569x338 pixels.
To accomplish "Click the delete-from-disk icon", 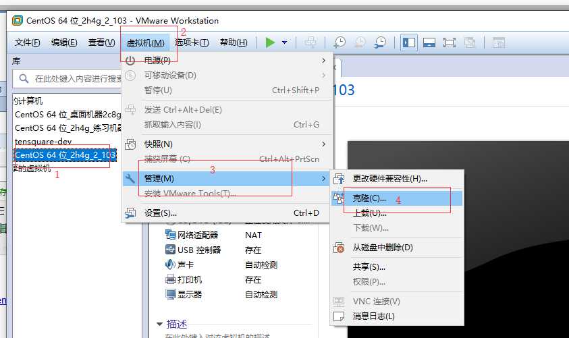I will point(339,248).
